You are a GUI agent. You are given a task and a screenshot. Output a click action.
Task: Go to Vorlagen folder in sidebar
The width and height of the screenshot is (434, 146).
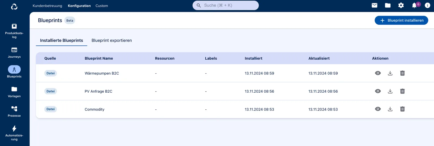pyautogui.click(x=14, y=92)
